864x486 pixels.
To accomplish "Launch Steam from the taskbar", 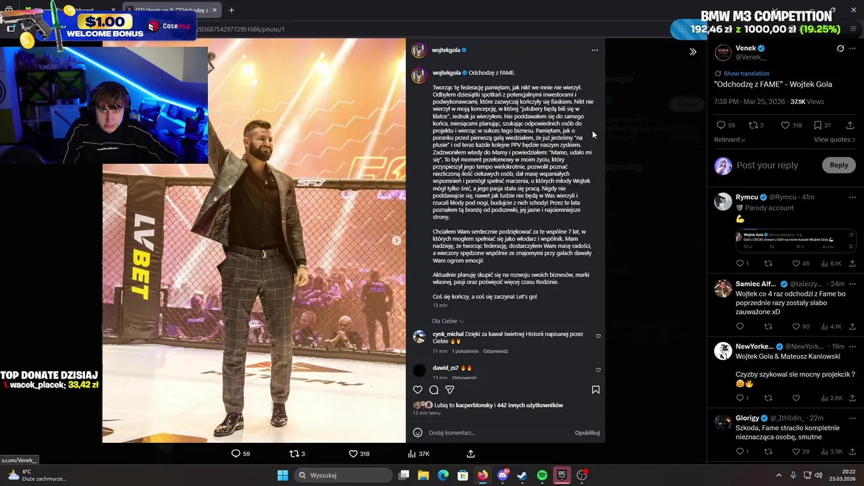I will tap(522, 475).
